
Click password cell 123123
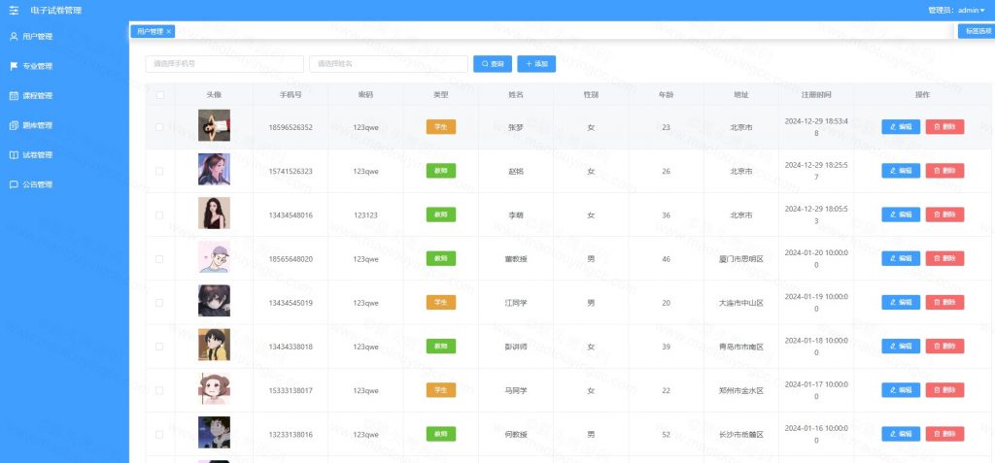[365, 215]
